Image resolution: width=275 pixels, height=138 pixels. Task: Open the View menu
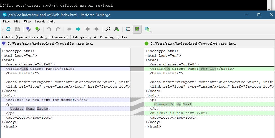tap(27, 21)
